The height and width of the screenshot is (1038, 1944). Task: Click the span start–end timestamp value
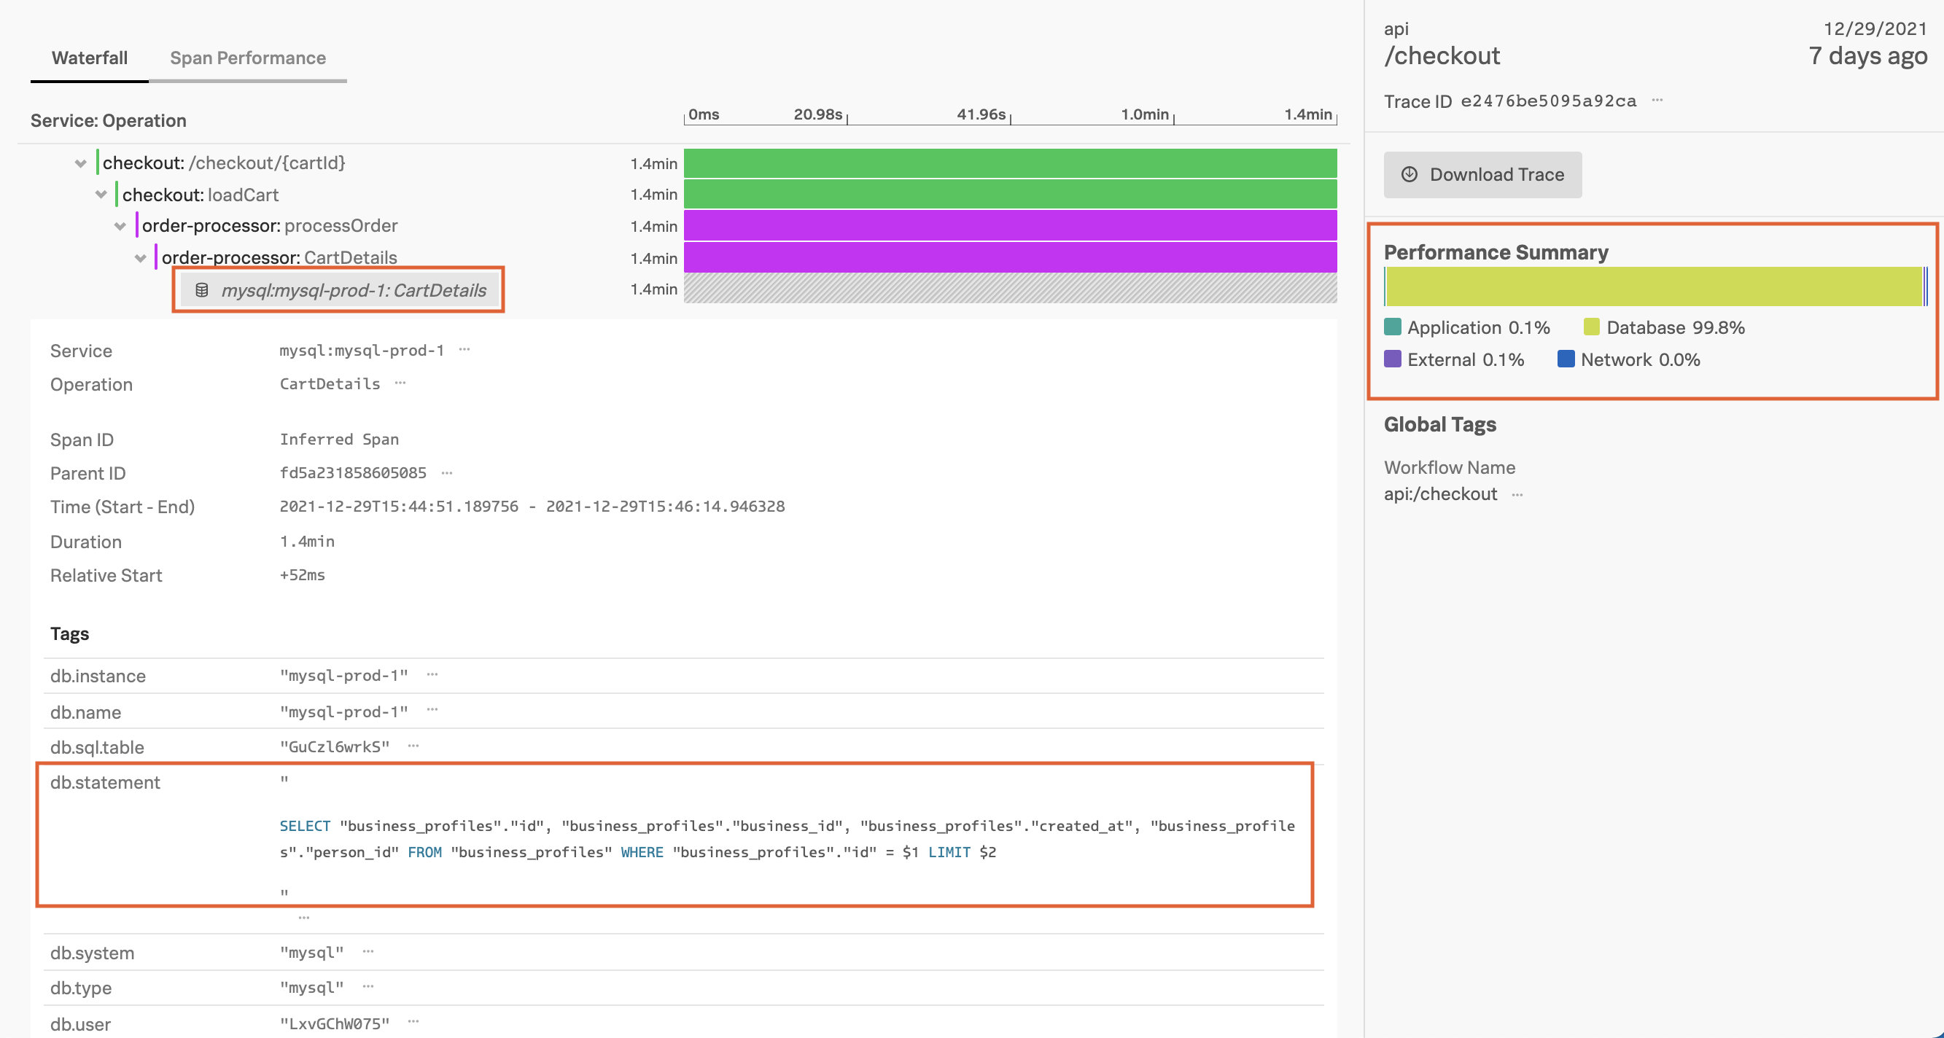click(532, 506)
